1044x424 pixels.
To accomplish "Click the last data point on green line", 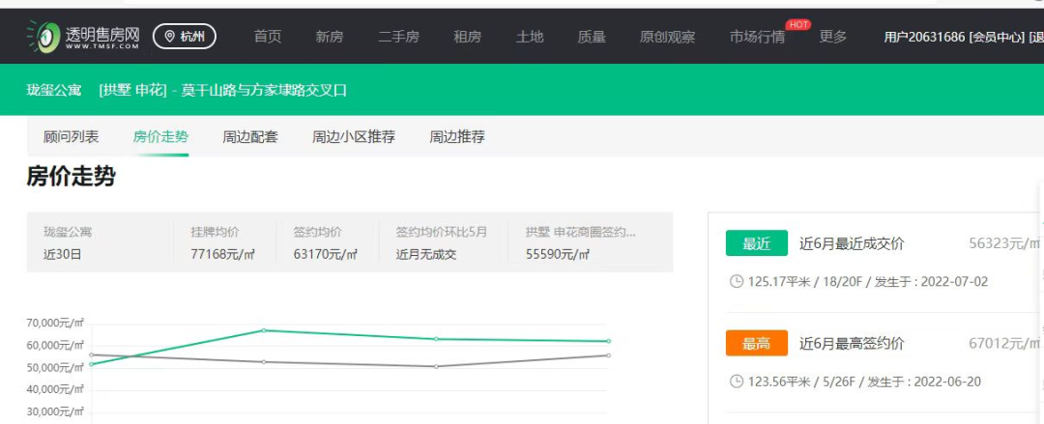I will click(x=608, y=341).
